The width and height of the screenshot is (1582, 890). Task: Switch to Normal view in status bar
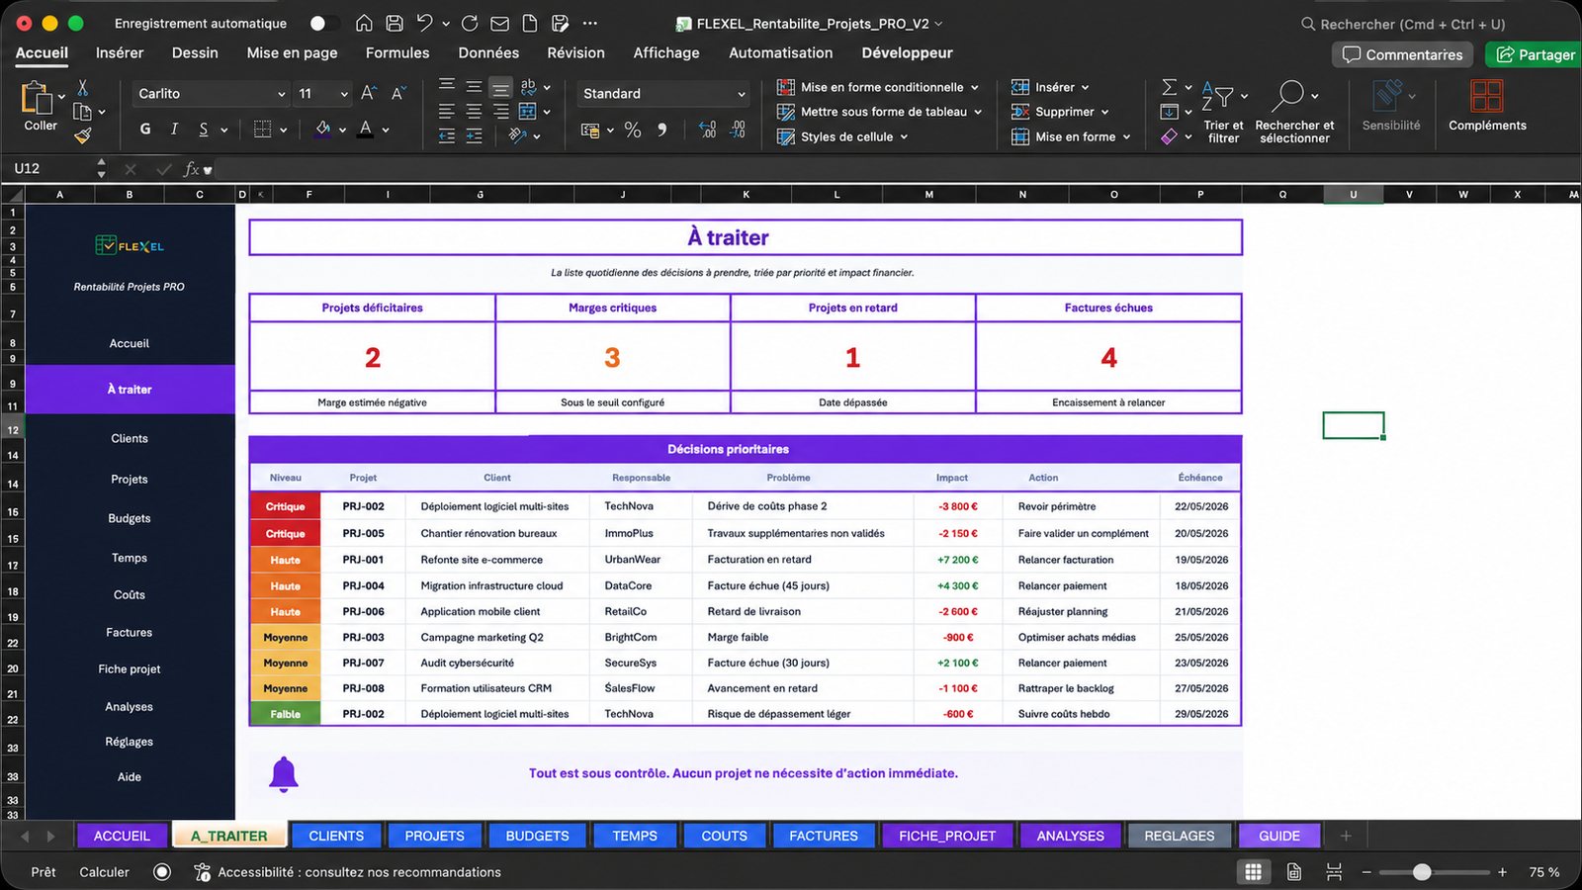[x=1253, y=871]
